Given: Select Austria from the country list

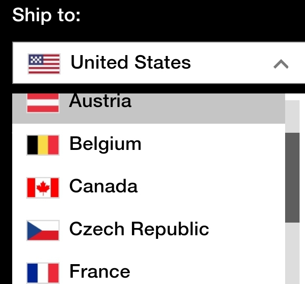Looking at the screenshot, I should tap(100, 102).
